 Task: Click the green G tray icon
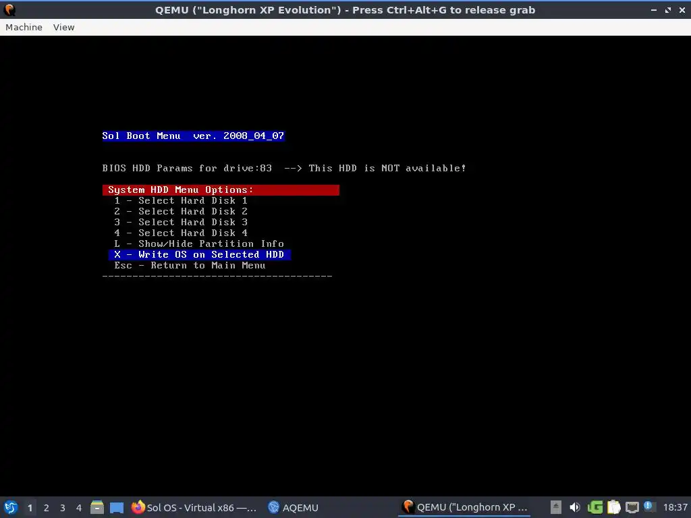point(595,507)
